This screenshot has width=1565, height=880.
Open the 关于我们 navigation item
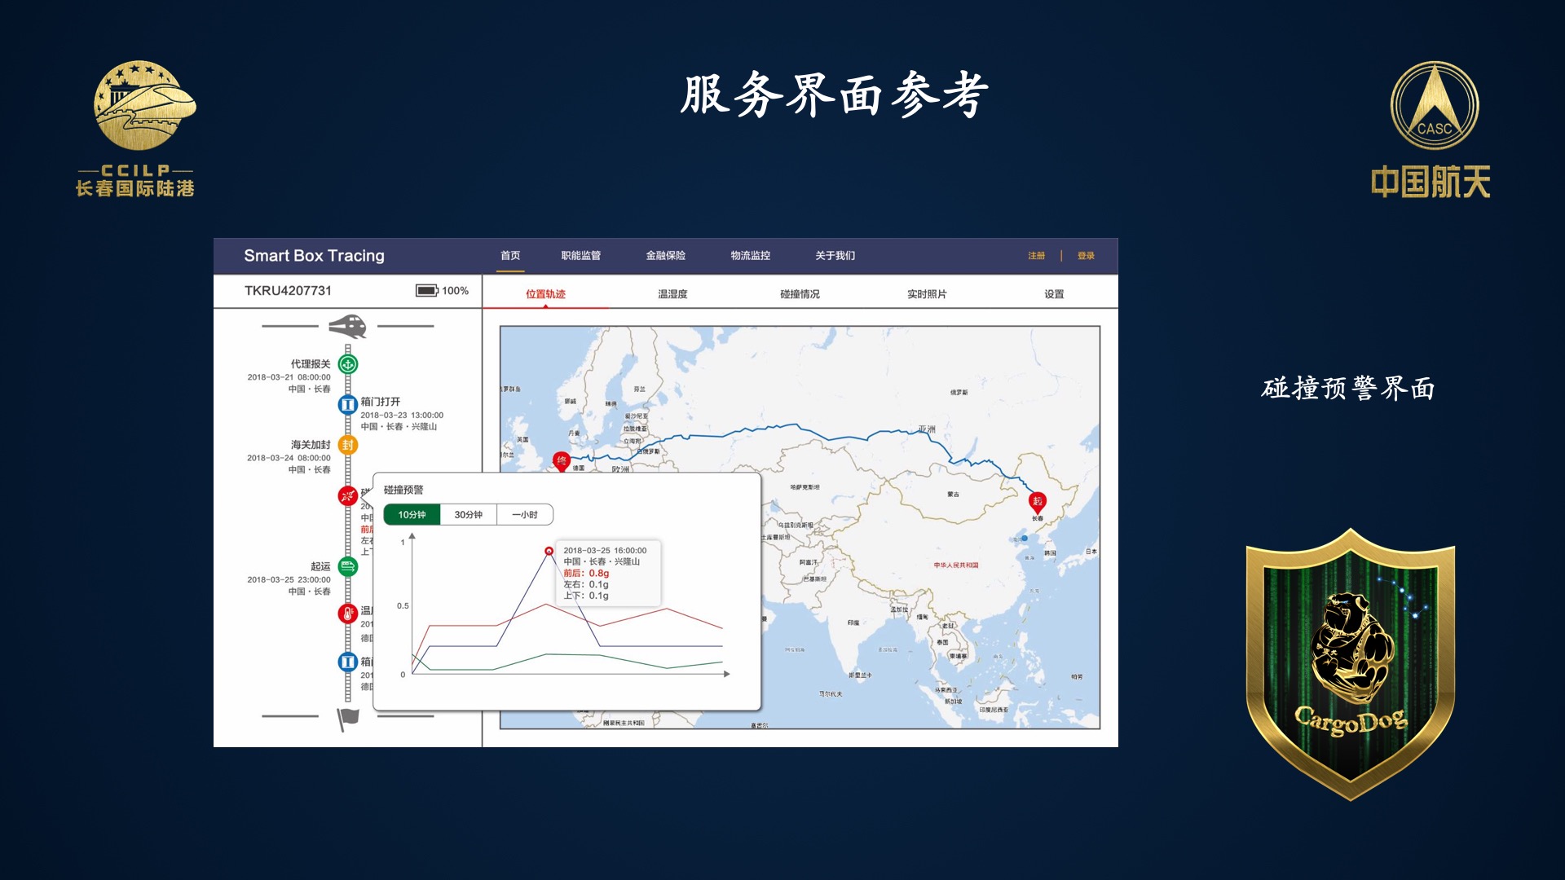[835, 256]
